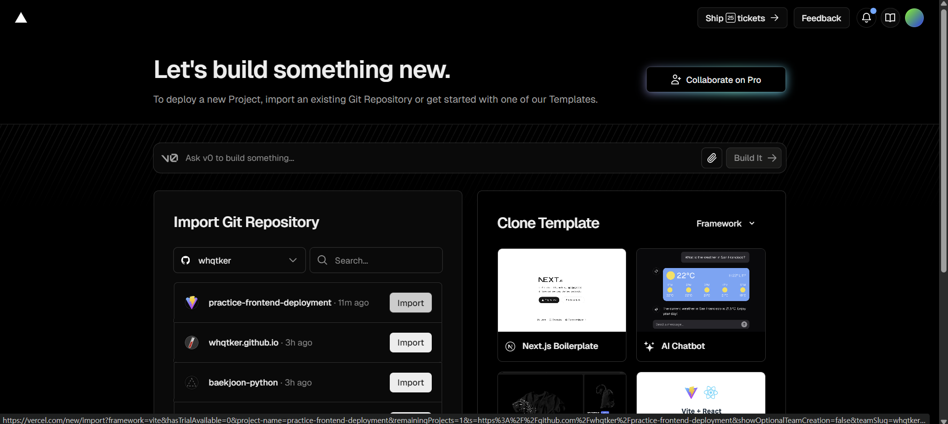Screen dimensions: 948x424
Task: Attach a file with the paperclip icon
Action: [x=712, y=158]
